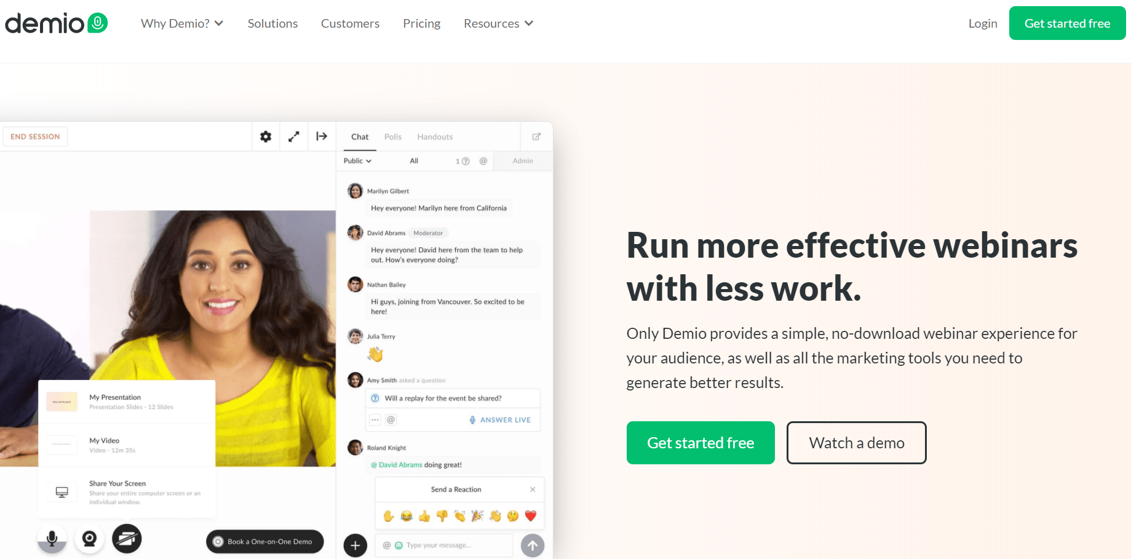Send the clapping hands reaction
The image size is (1131, 559).
460,516
